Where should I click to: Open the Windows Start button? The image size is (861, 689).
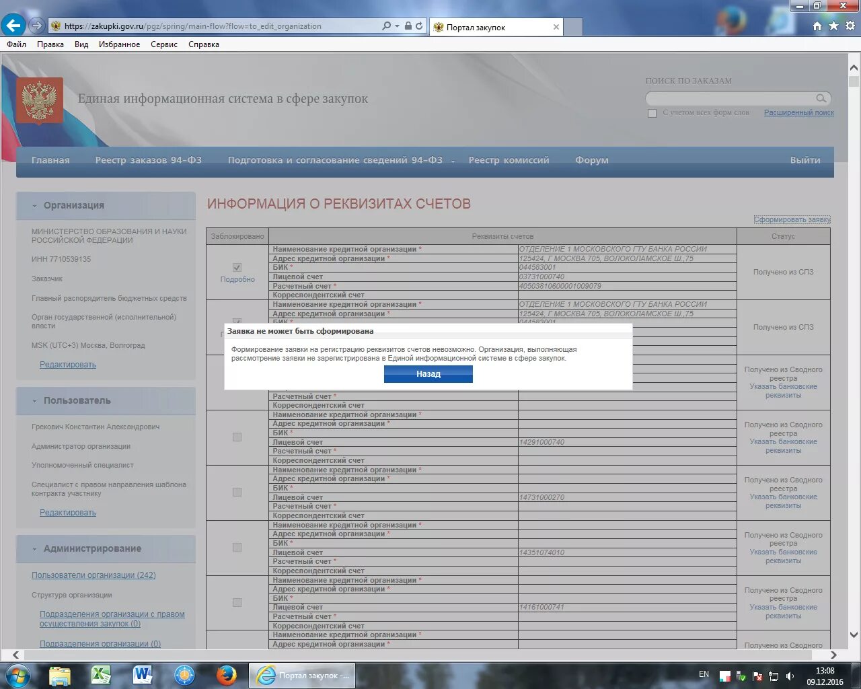(17, 675)
